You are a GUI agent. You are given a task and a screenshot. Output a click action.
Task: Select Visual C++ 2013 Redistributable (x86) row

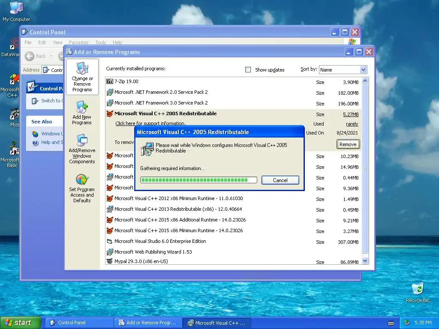(234, 209)
